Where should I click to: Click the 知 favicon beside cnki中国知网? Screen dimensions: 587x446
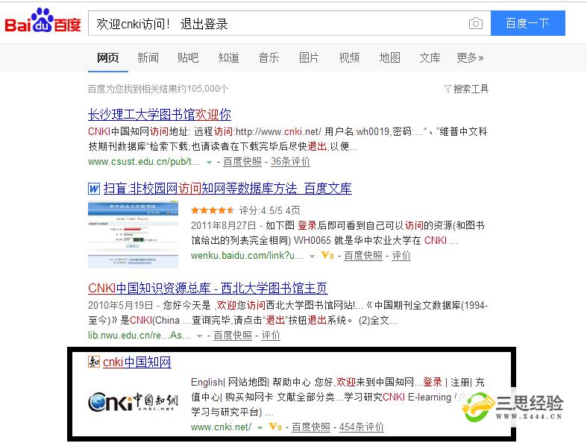coord(94,362)
